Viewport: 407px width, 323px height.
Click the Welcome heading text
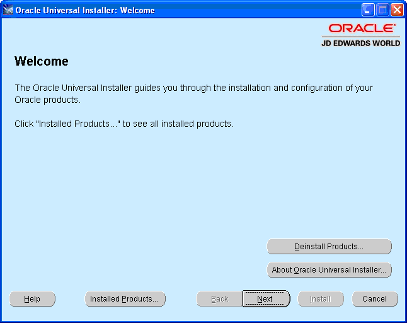tap(42, 61)
